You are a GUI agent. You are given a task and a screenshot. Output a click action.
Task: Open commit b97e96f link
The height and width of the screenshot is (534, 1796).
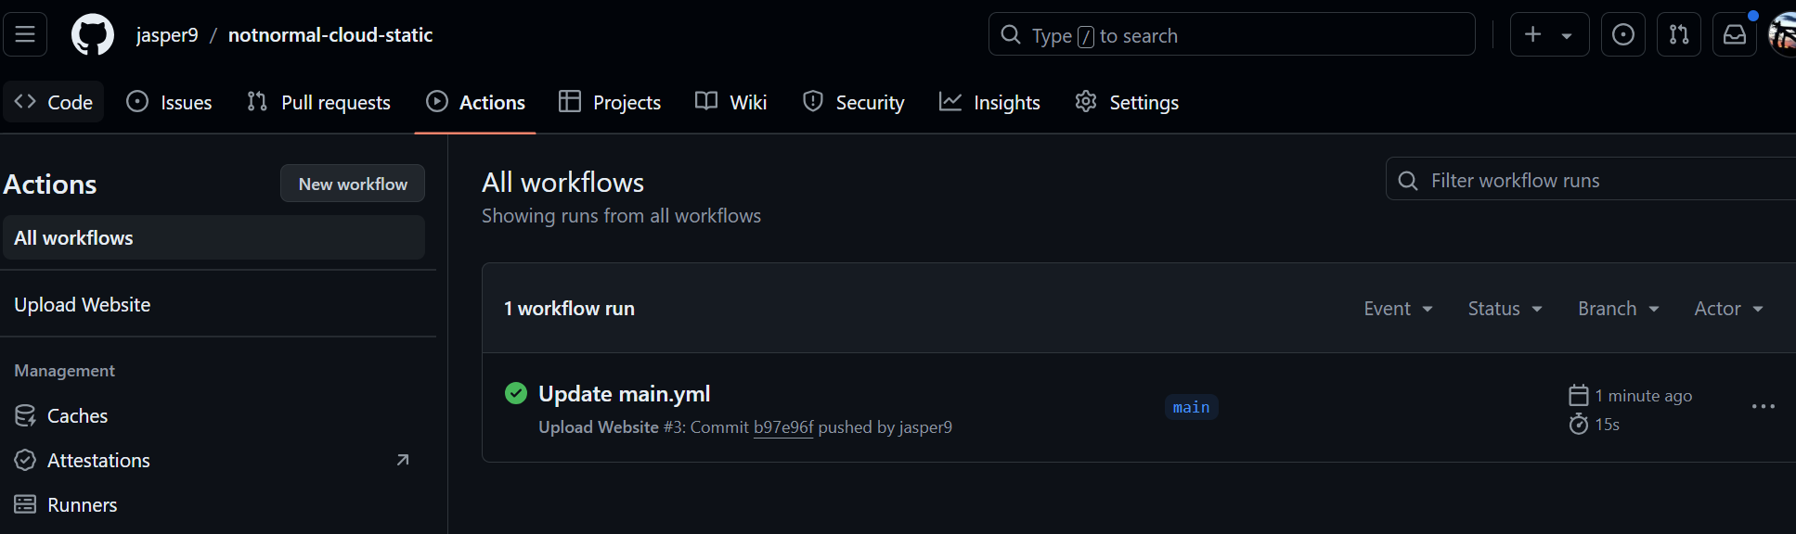click(782, 426)
